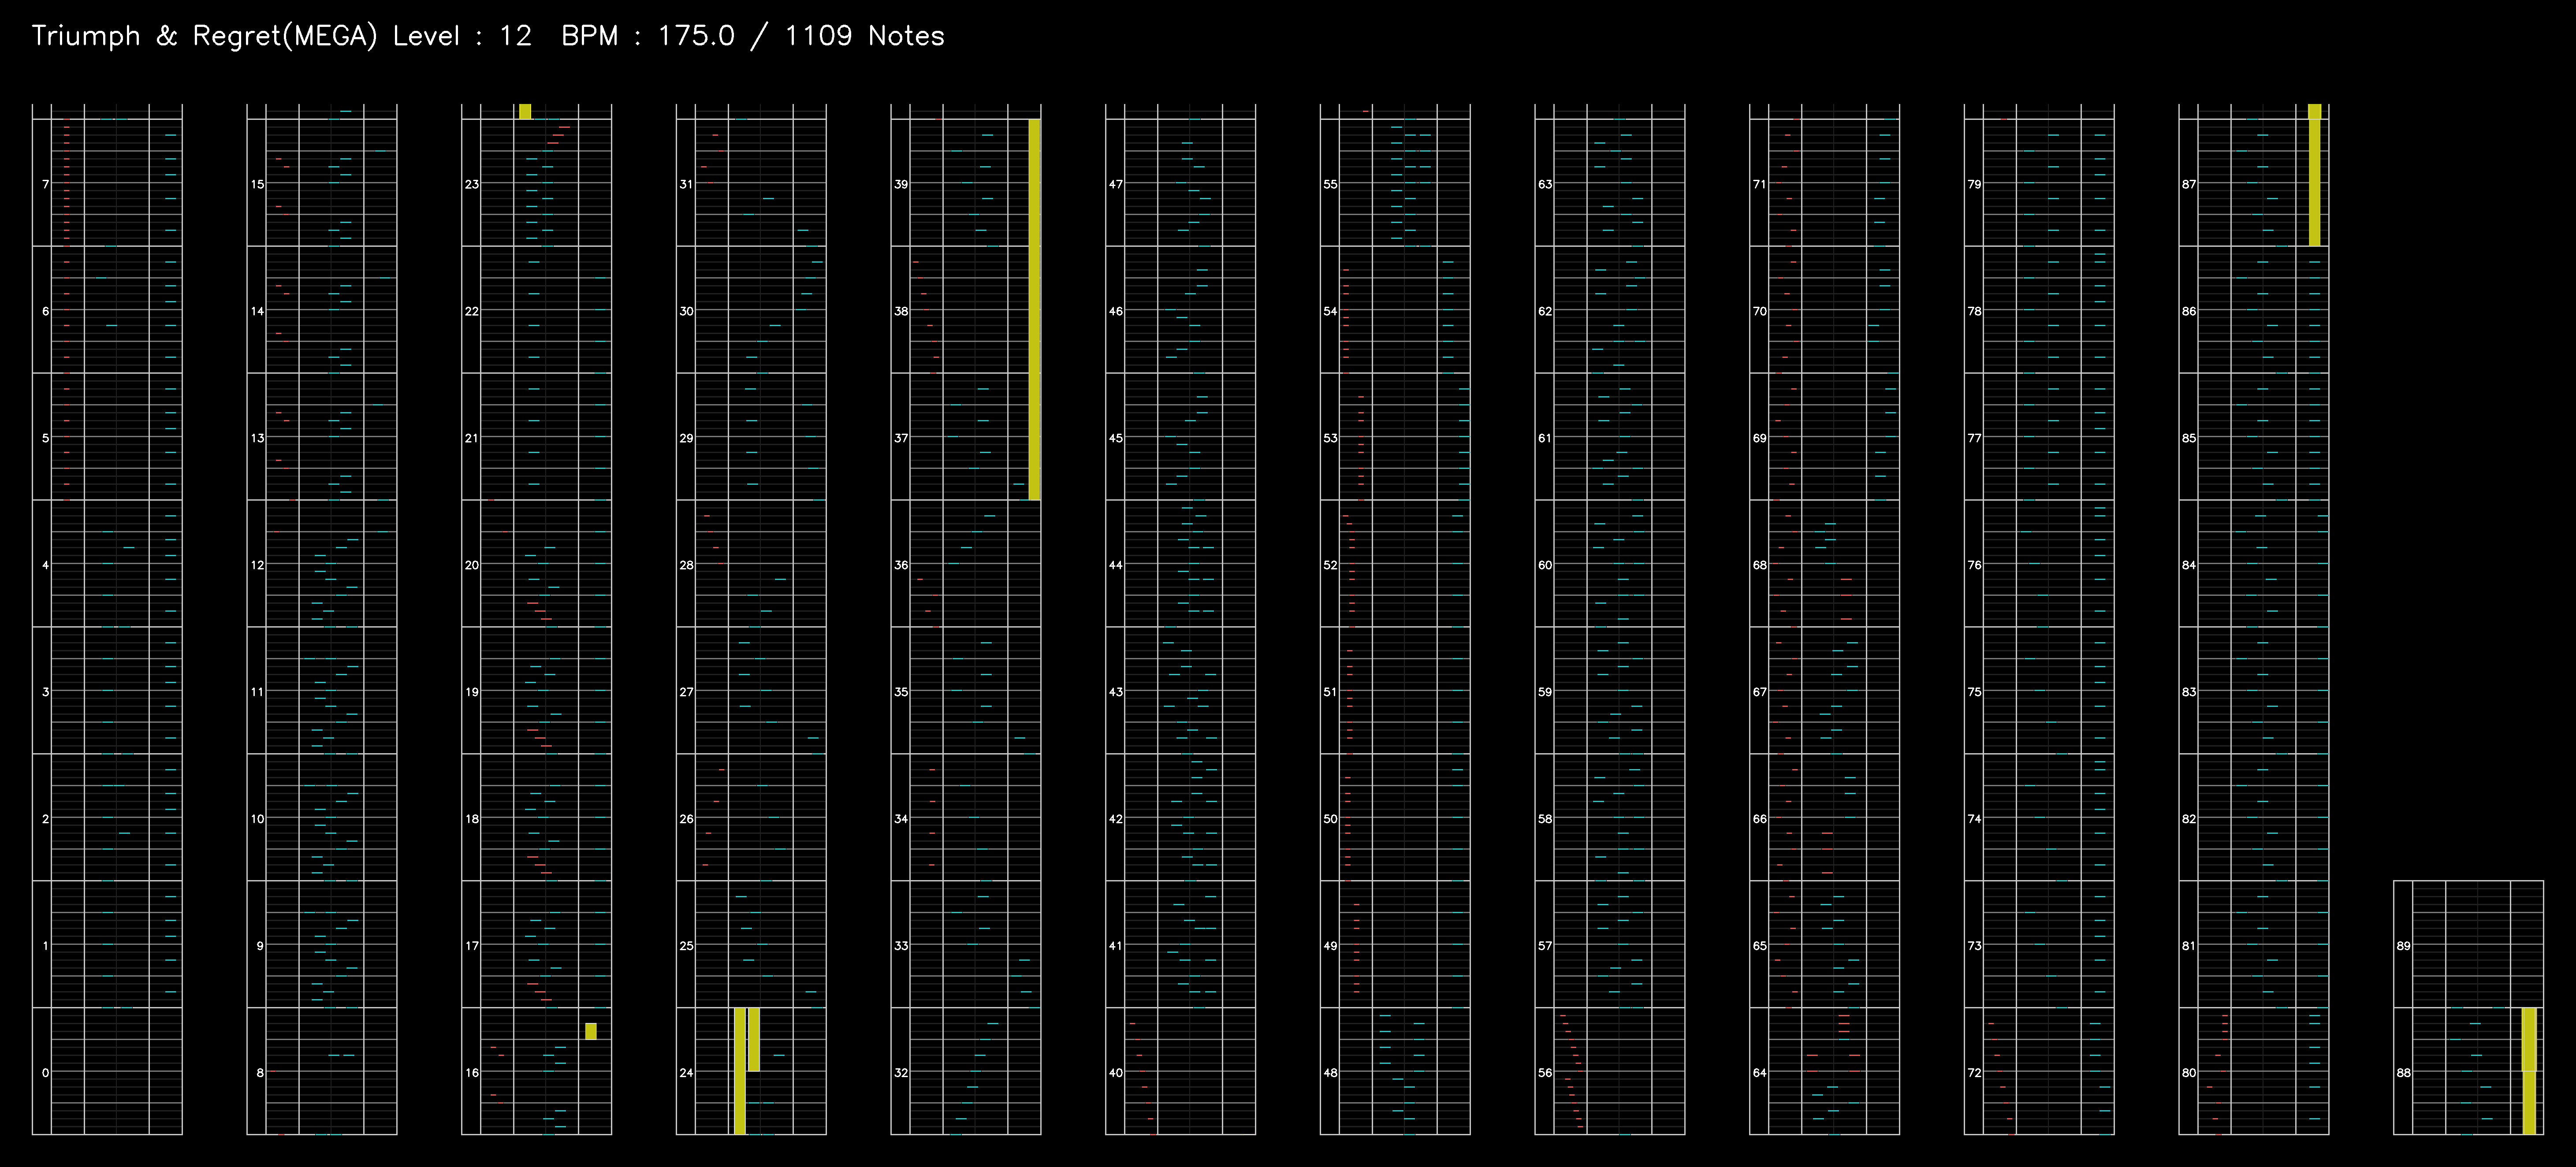This screenshot has height=1167, width=2576.
Task: Select measure number 60 label
Action: pyautogui.click(x=1545, y=565)
